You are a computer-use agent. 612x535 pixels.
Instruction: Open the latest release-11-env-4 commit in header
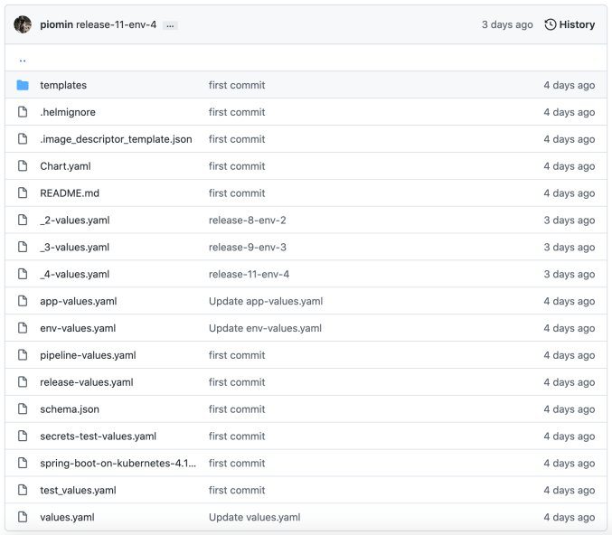point(117,24)
